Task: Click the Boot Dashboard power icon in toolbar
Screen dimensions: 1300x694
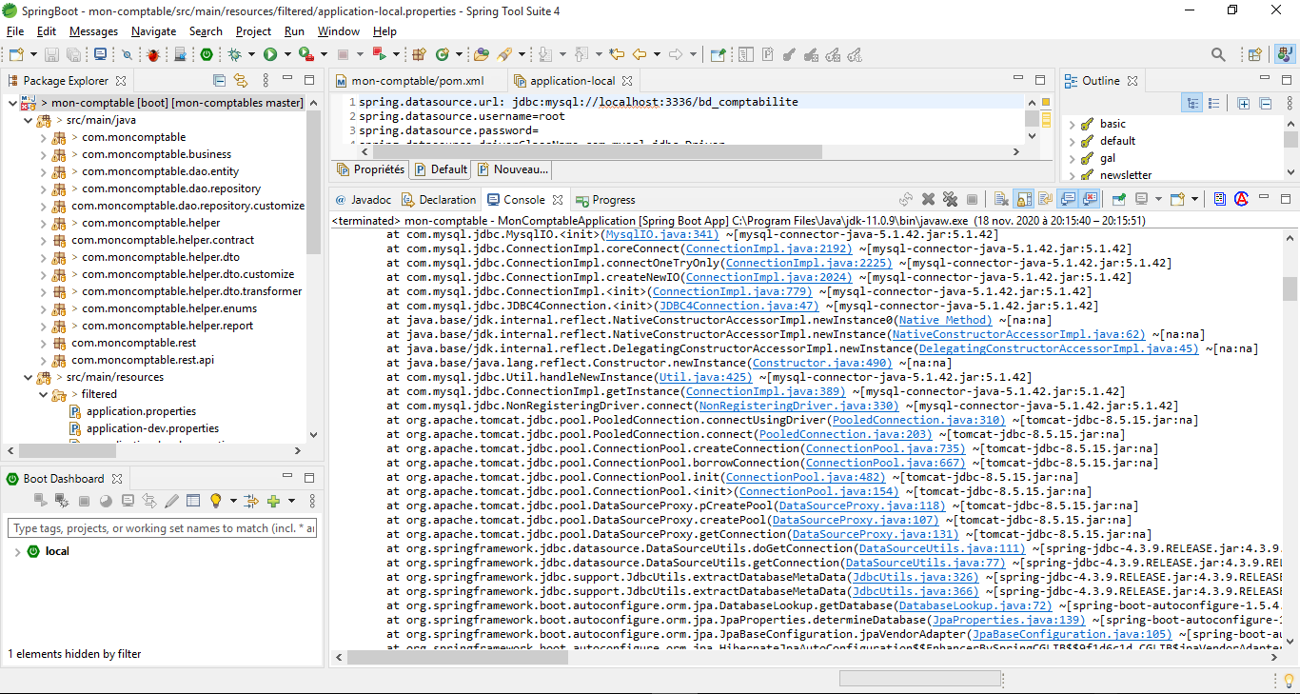Action: 207,55
